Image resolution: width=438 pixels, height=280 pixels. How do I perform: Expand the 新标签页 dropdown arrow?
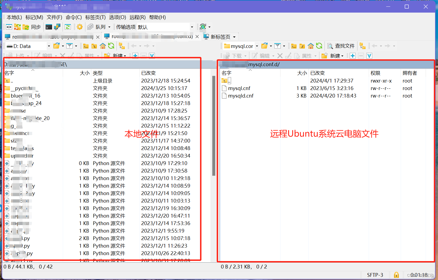click(x=234, y=37)
